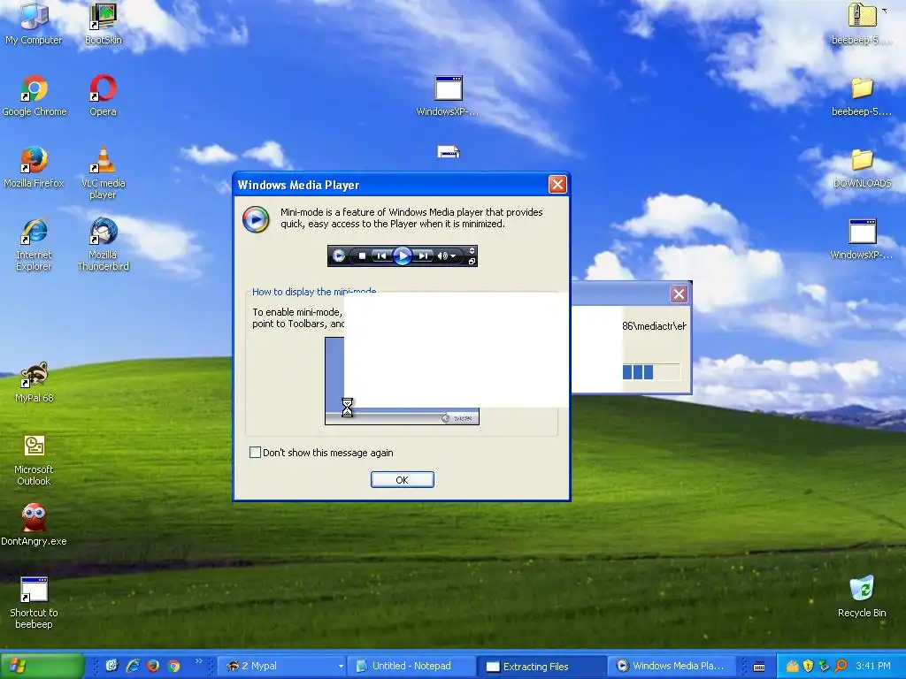Click the extraction progress bar in the Extracting Files window
Viewport: 906px width, 679px height.
coord(651,372)
